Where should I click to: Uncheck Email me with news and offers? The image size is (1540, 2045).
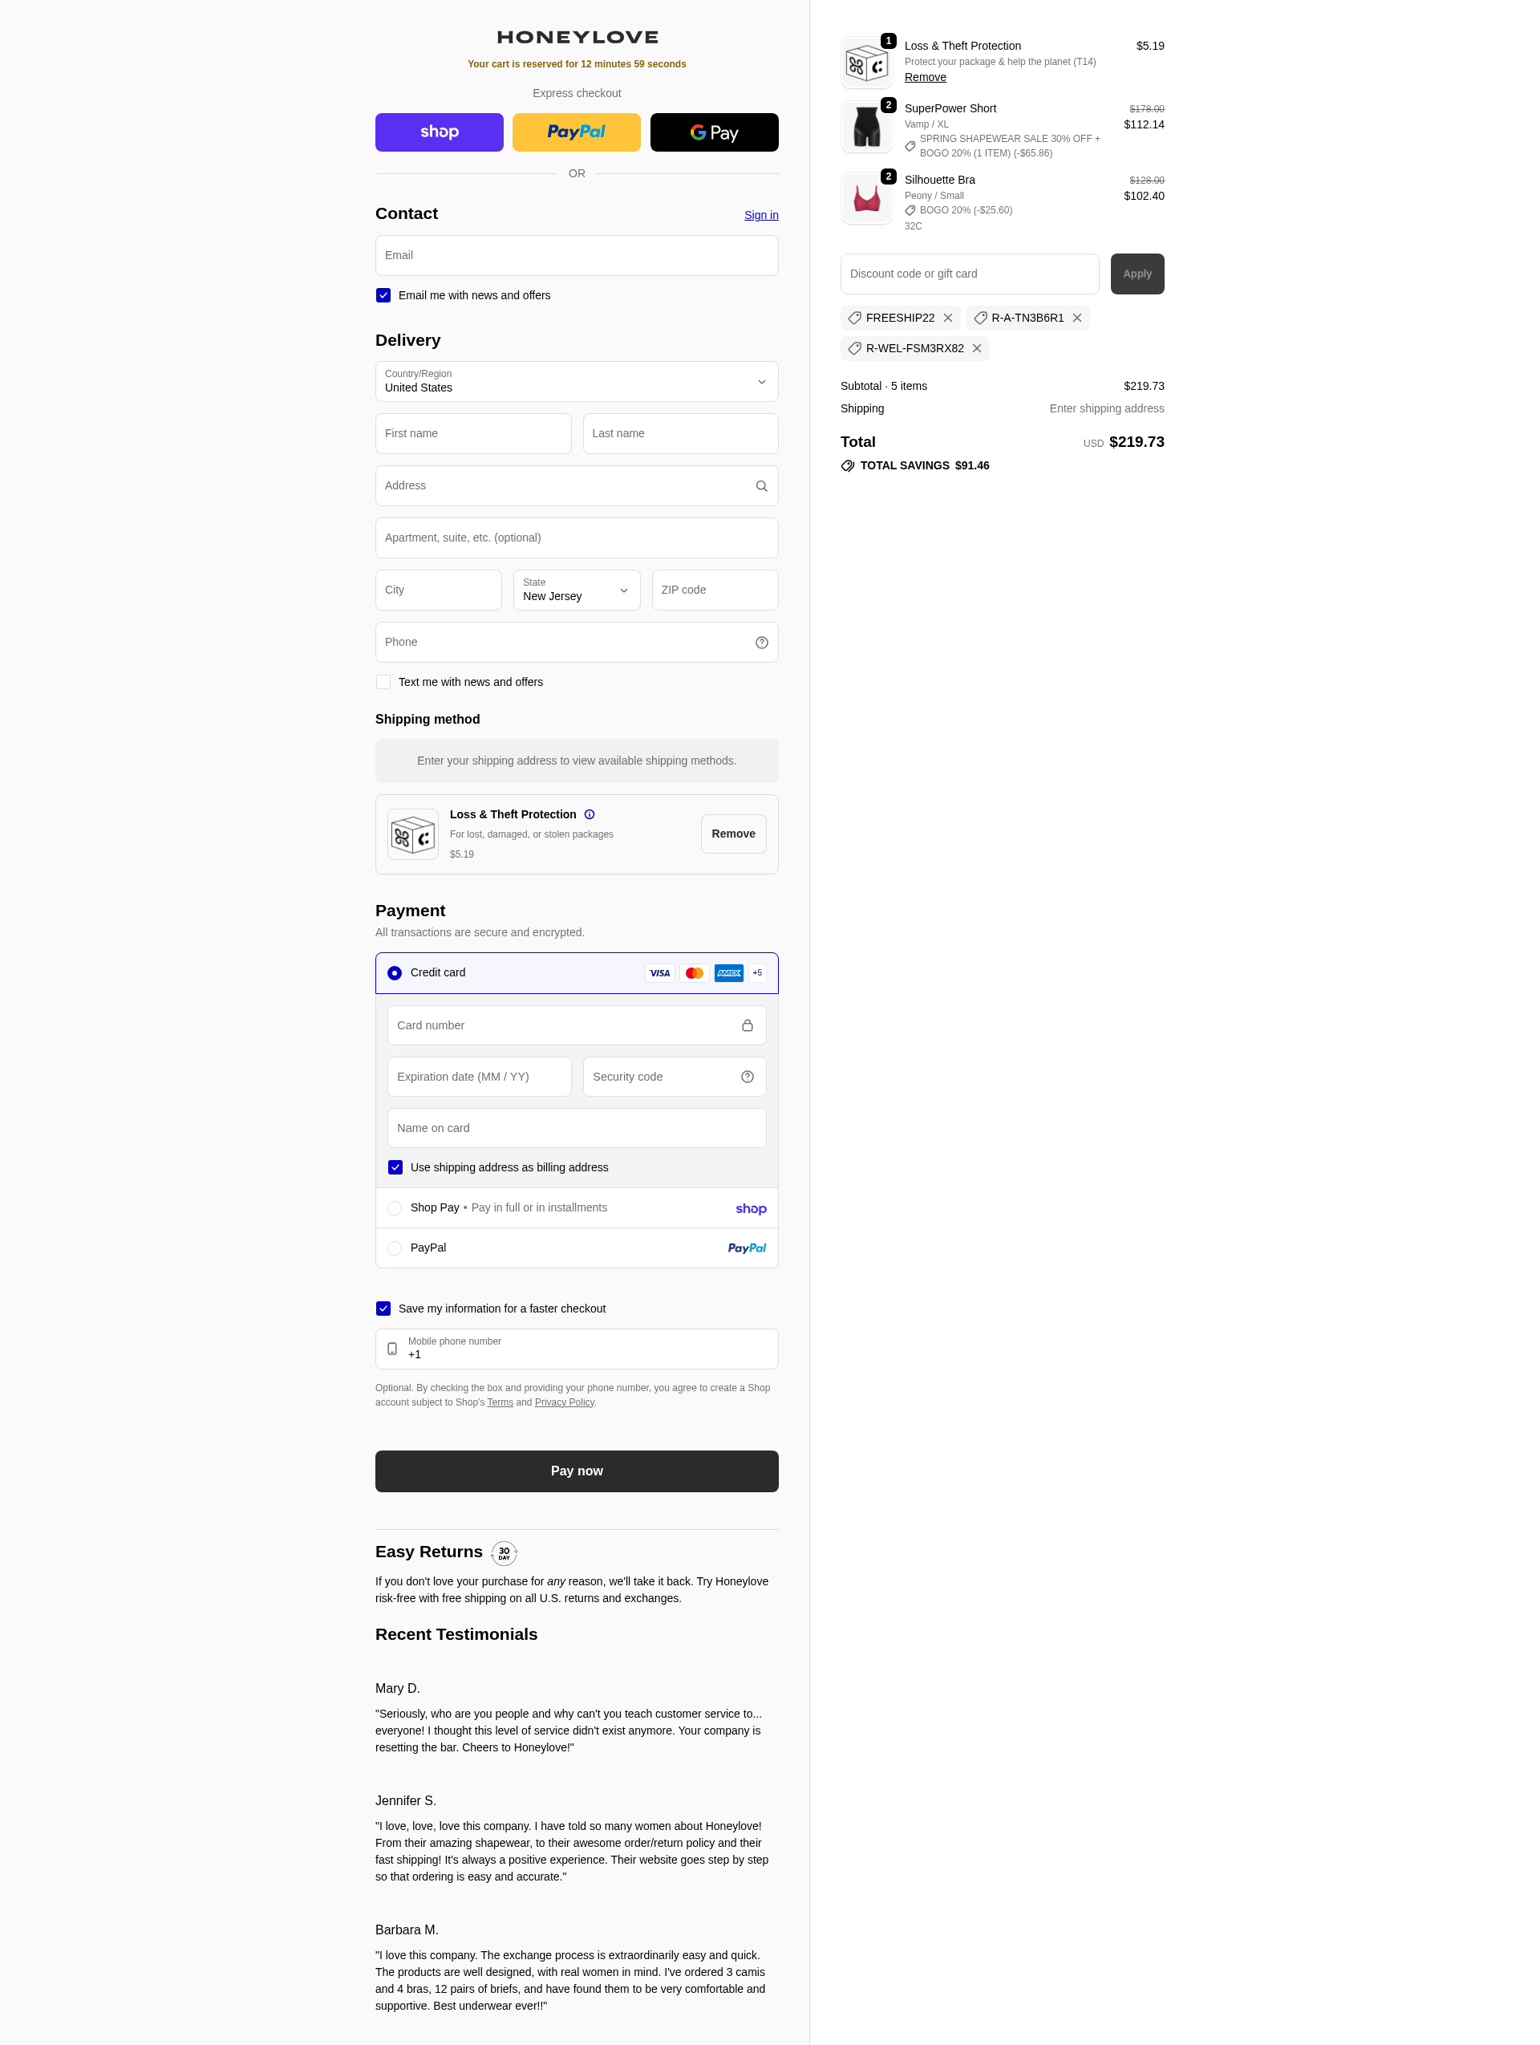[x=383, y=296]
